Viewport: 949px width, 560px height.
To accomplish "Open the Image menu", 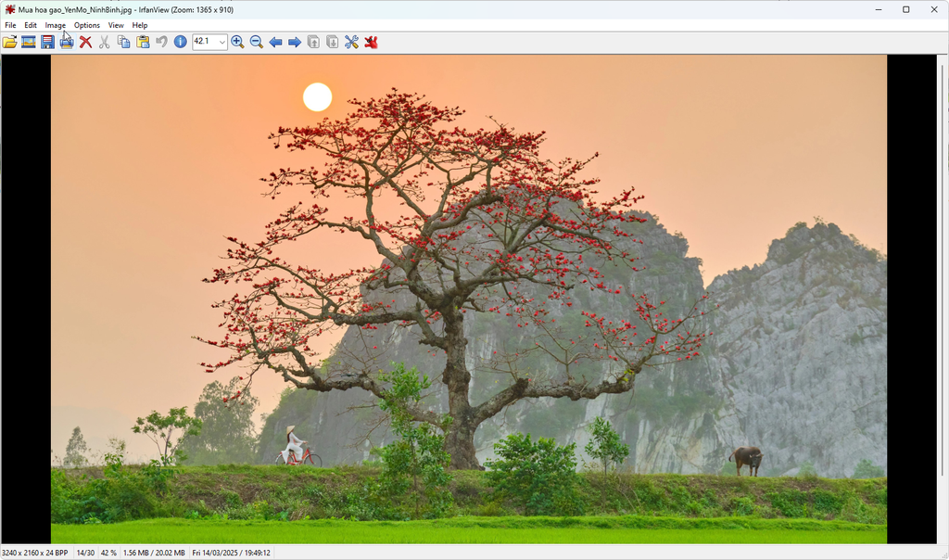I will (55, 25).
